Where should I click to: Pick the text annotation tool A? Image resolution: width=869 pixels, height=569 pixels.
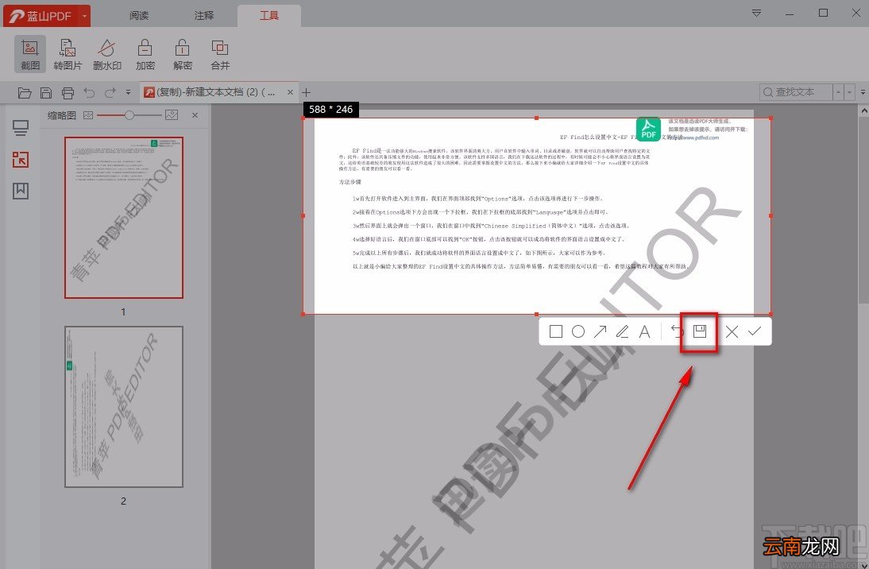point(644,331)
